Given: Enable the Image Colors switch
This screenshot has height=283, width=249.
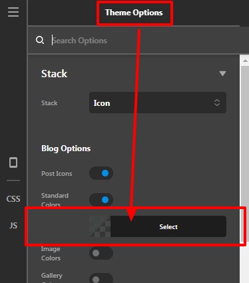Looking at the screenshot, I should [x=101, y=253].
